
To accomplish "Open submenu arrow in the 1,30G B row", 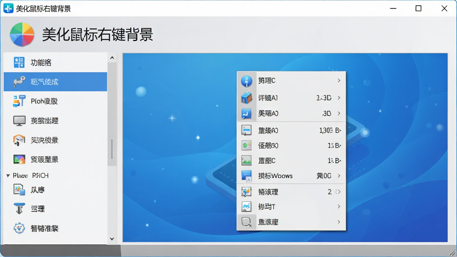I will pos(340,130).
